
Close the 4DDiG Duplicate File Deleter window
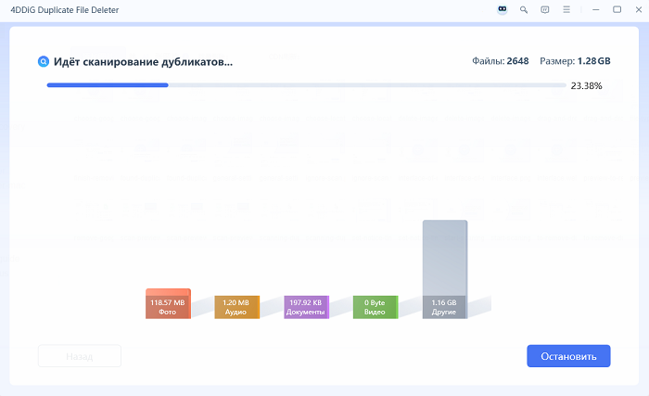pos(638,9)
